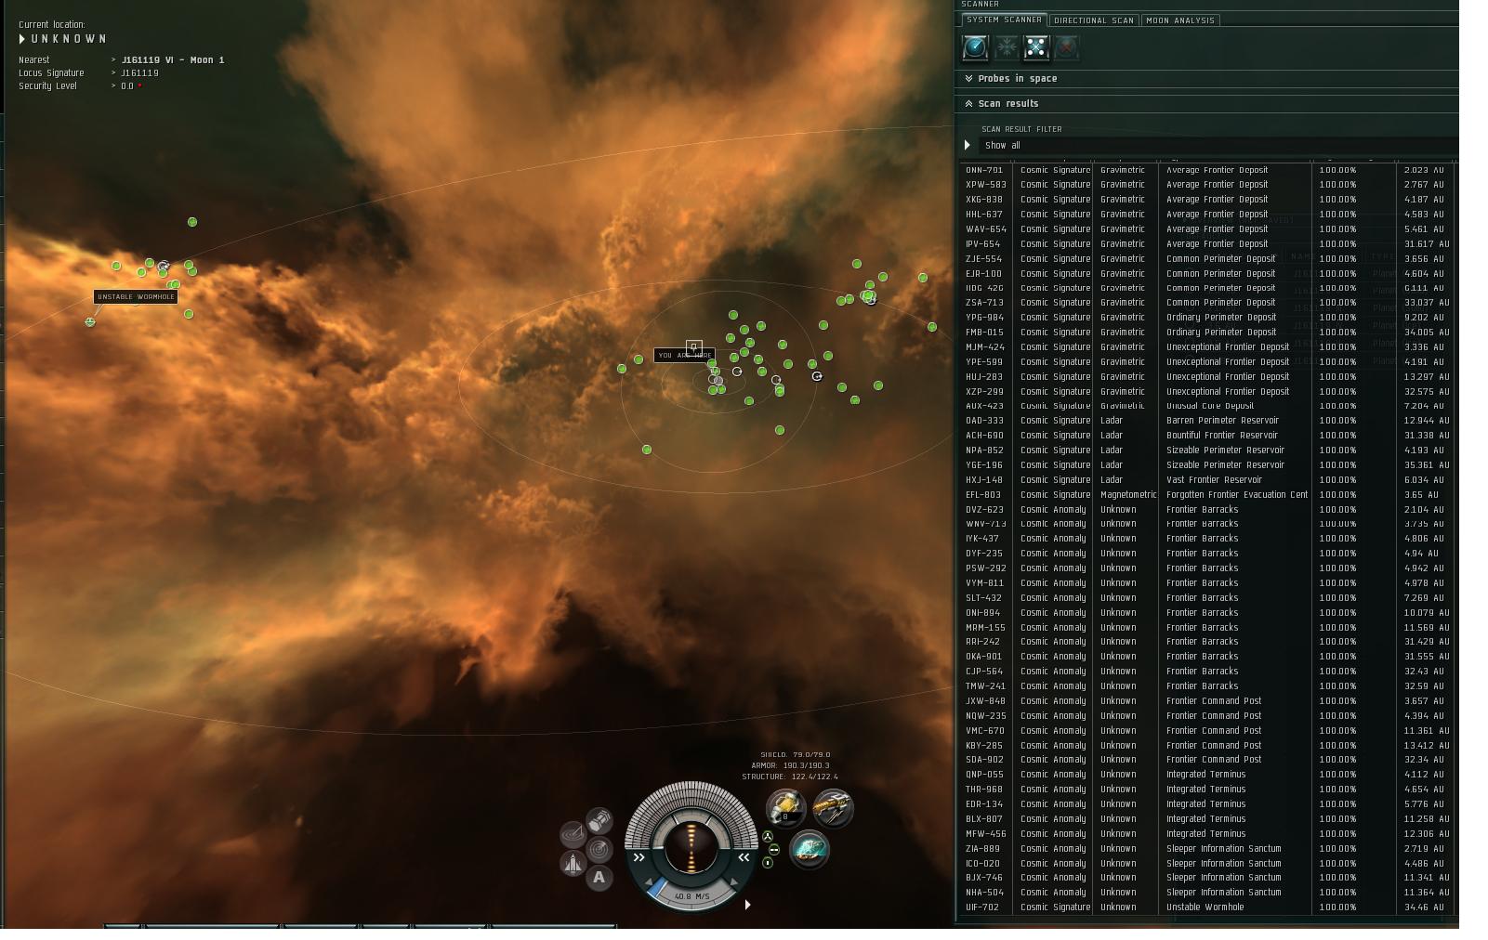Screen dimensions: 1488x940
Task: Select the ZJE-554 Common Perimeter Deposit row
Action: (1206, 259)
